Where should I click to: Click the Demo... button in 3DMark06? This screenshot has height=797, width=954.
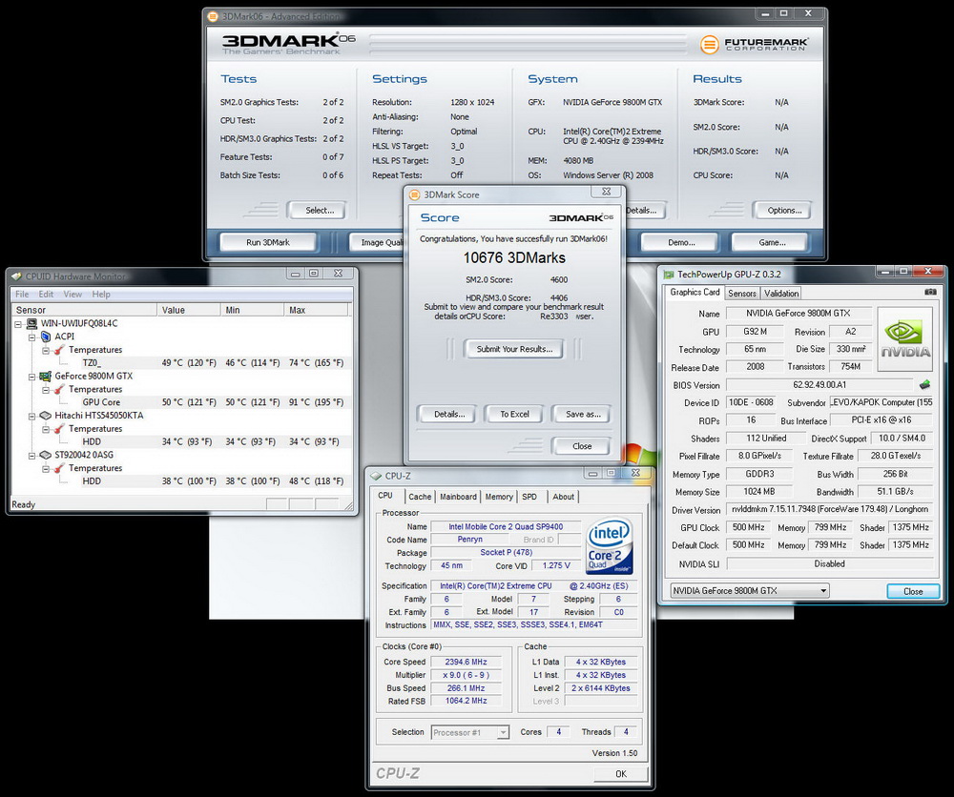(x=681, y=242)
